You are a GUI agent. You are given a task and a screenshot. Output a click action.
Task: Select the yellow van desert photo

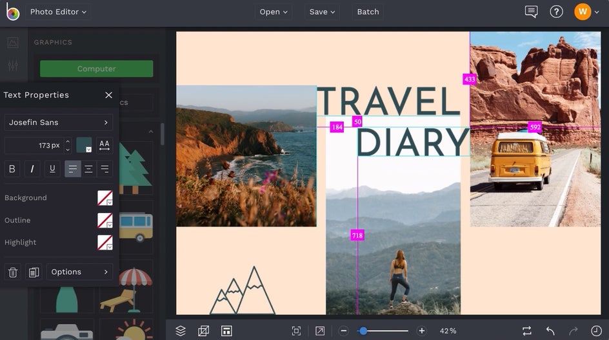tap(535, 129)
